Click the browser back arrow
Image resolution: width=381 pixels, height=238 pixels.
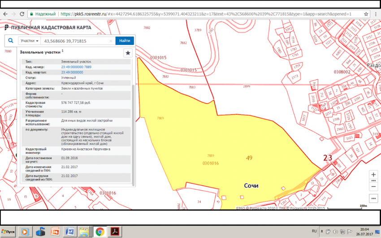coord(5,14)
